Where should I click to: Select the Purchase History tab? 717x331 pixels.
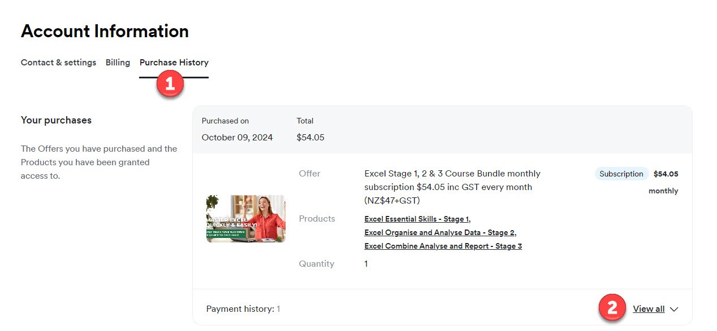click(174, 63)
